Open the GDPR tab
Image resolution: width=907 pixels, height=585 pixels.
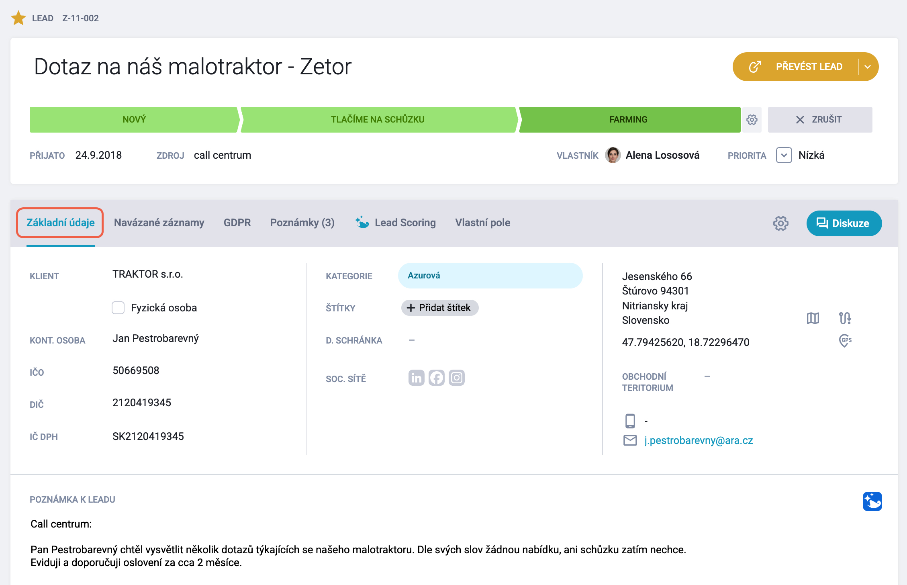coord(237,223)
